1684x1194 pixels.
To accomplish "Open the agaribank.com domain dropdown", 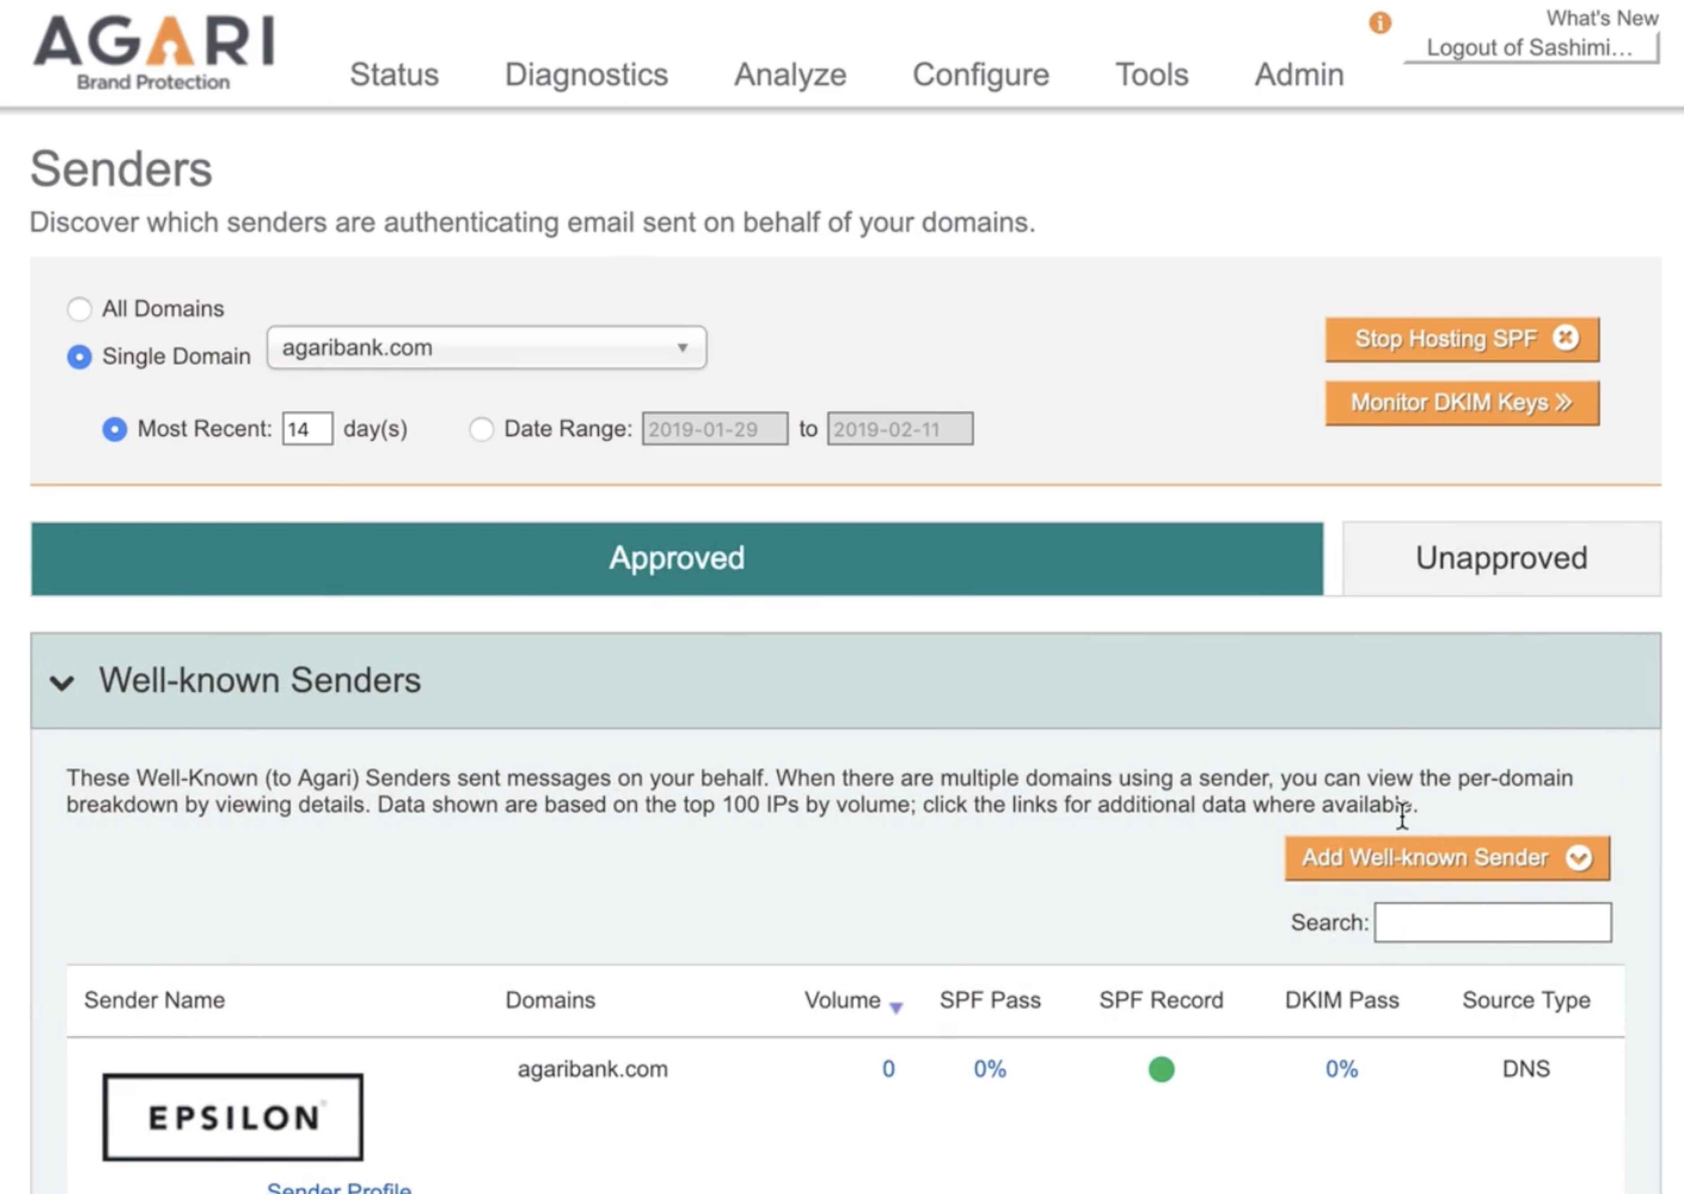I will pos(487,348).
